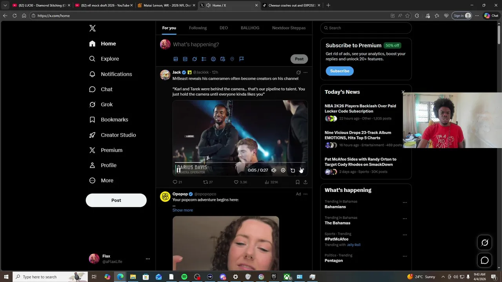Open the Opopop ad video thumbnail

(x=226, y=243)
